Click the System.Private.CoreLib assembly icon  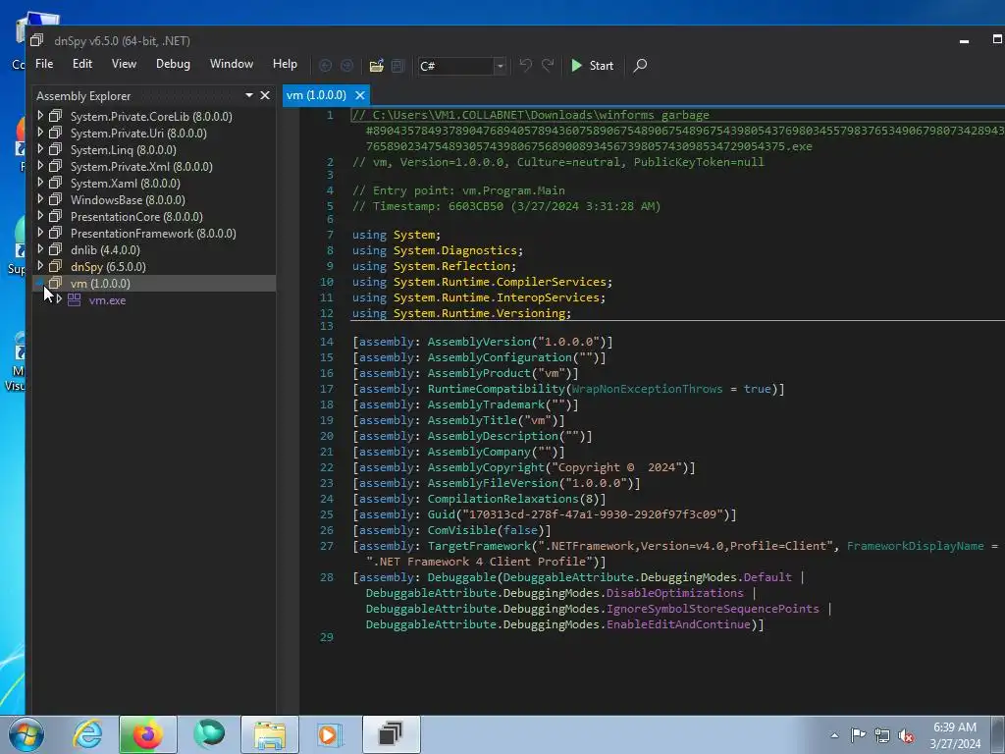coord(56,116)
